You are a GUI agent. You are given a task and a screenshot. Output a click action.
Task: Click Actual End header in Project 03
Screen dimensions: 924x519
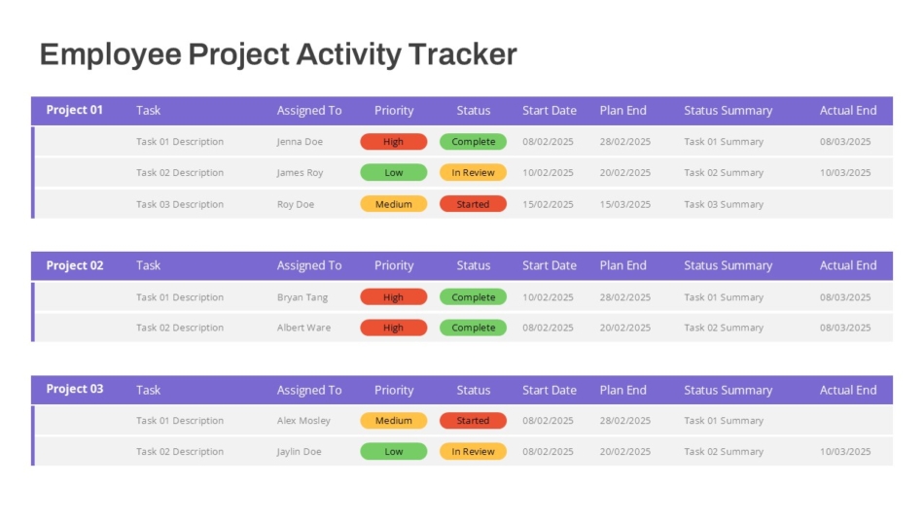pyautogui.click(x=848, y=390)
